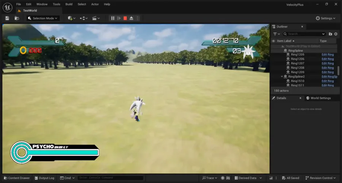Select the Ring1205 actor
The height and width of the screenshot is (183, 342).
(298, 54)
